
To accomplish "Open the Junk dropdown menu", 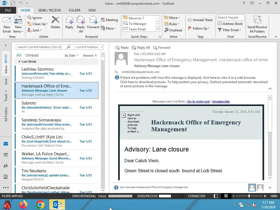I will pos(34,30).
